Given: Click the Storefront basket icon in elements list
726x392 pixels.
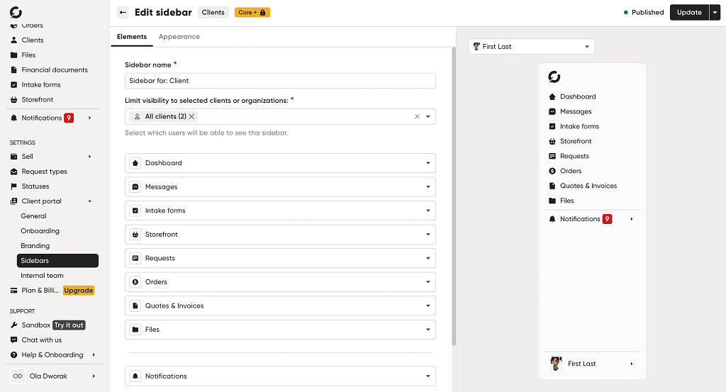Looking at the screenshot, I should [x=135, y=234].
